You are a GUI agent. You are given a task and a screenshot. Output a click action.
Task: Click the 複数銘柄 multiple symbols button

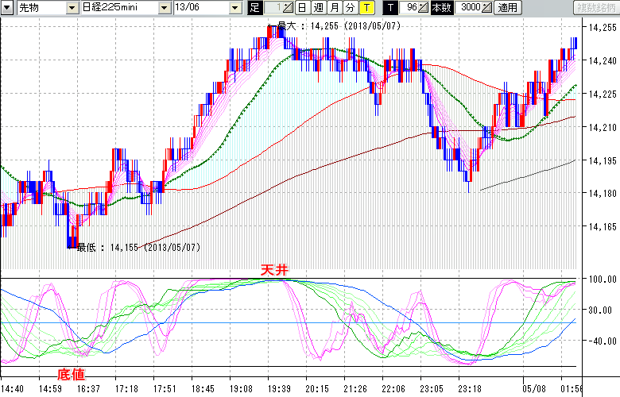point(595,8)
